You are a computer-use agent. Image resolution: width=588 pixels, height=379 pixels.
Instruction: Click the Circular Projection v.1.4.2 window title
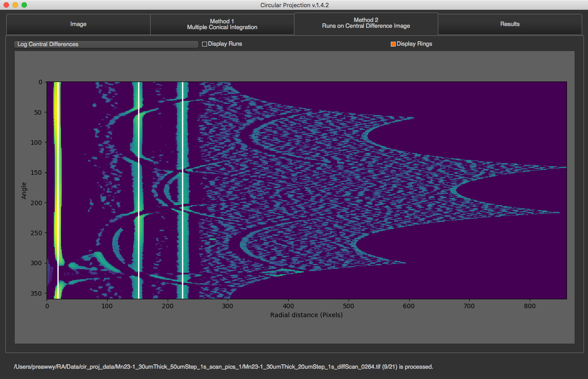click(294, 5)
